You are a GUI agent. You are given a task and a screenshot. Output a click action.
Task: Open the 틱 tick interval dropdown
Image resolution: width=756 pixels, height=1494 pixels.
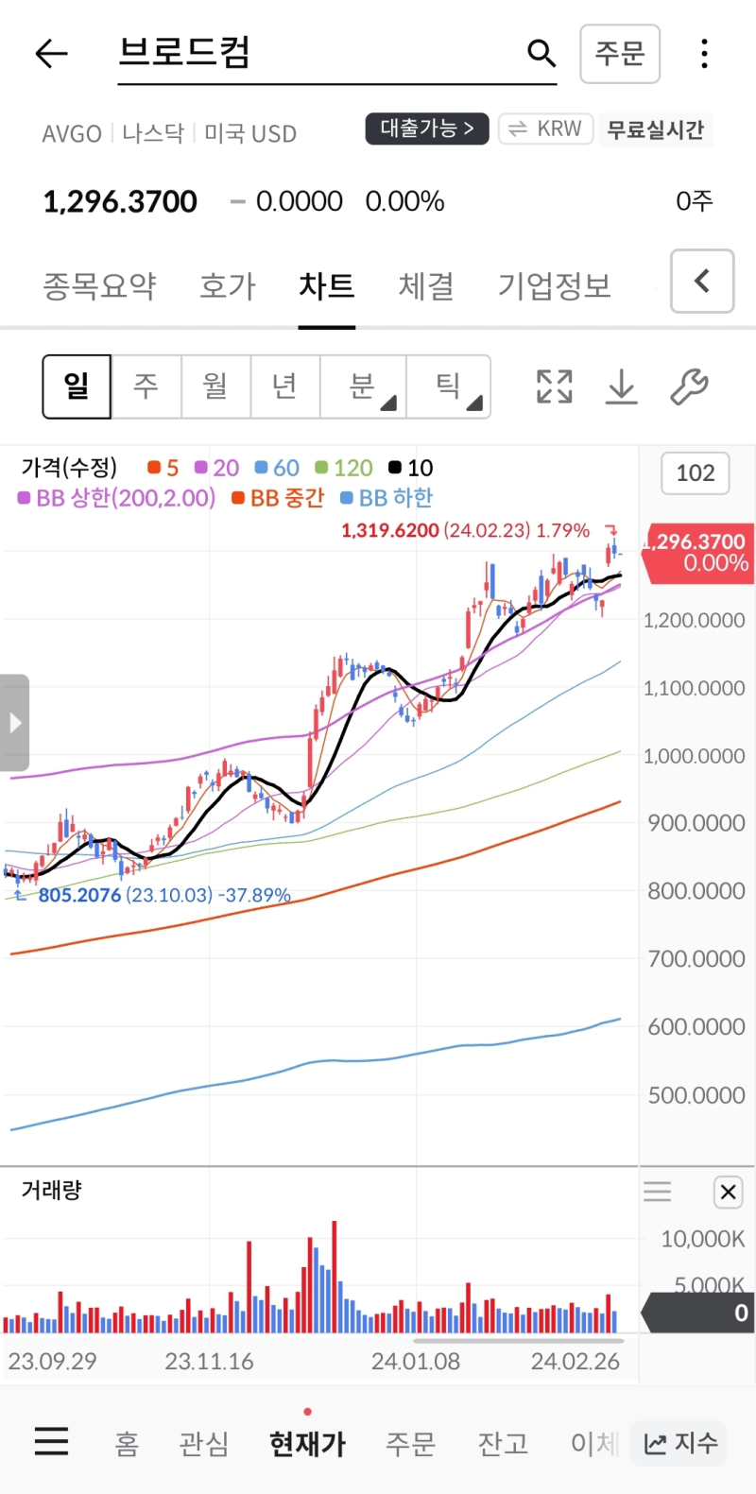click(x=449, y=386)
